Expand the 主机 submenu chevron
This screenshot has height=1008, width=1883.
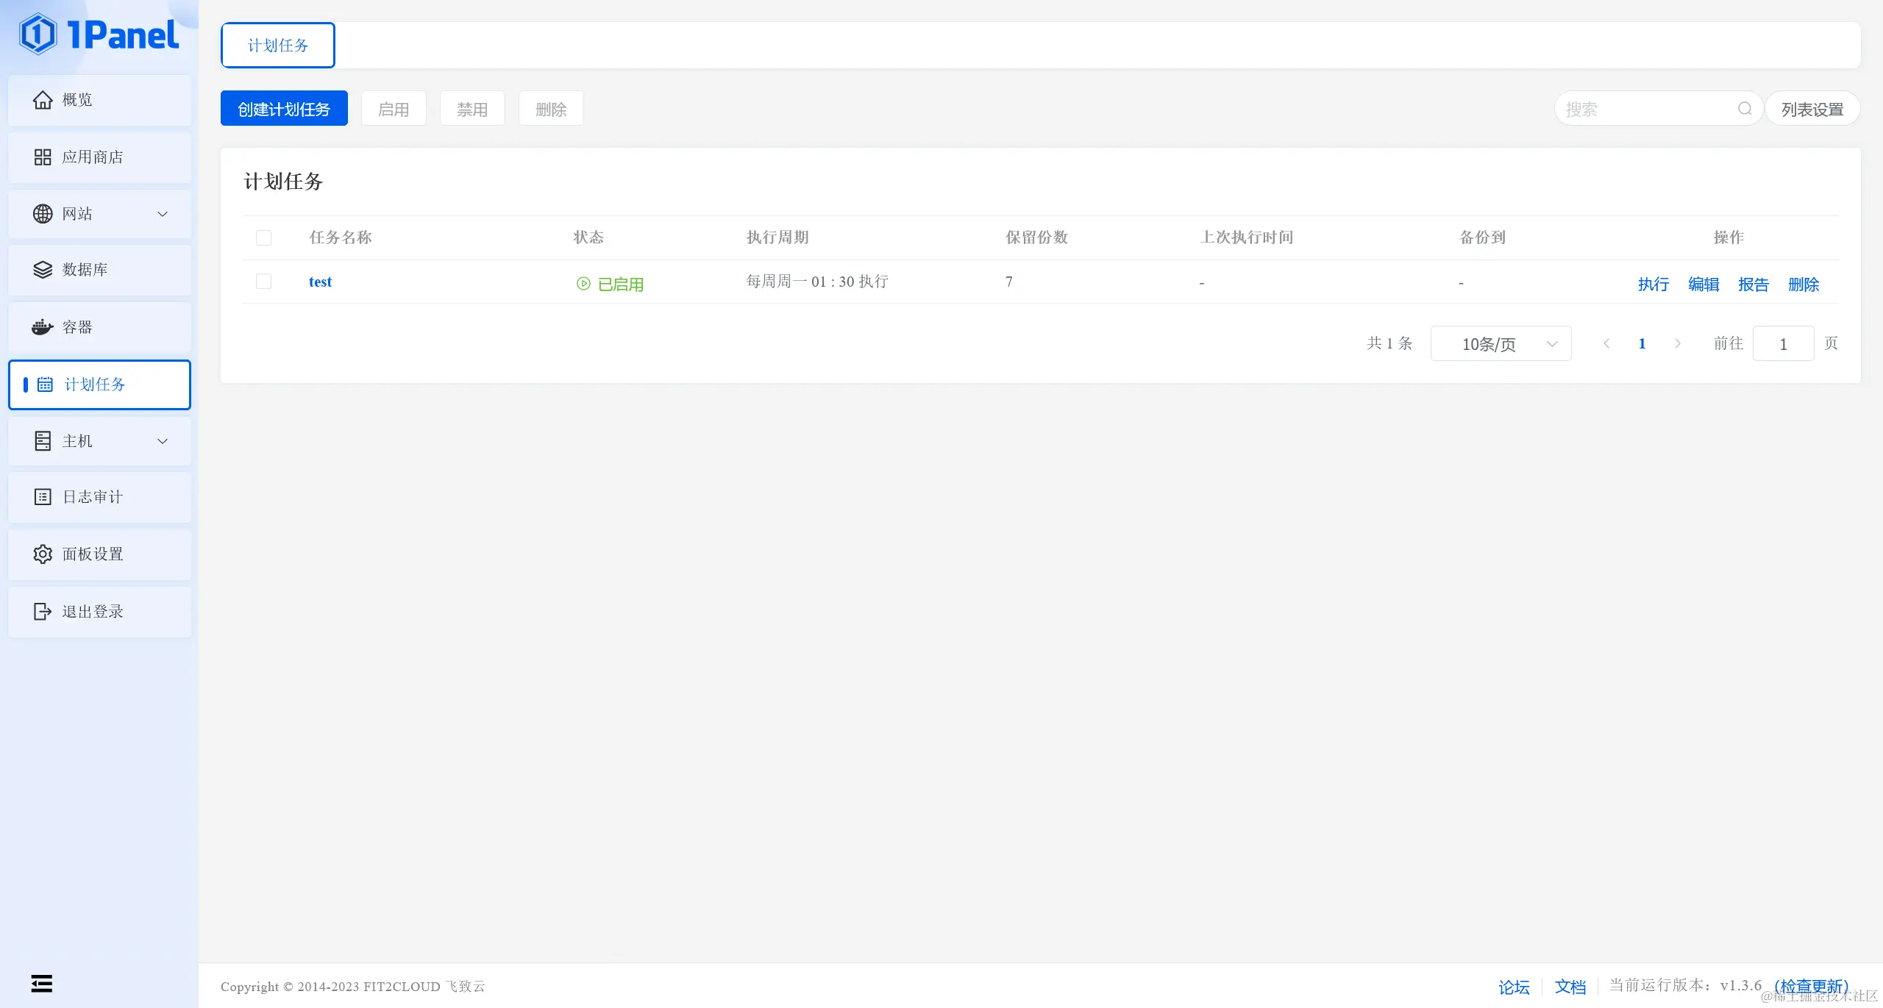[163, 441]
